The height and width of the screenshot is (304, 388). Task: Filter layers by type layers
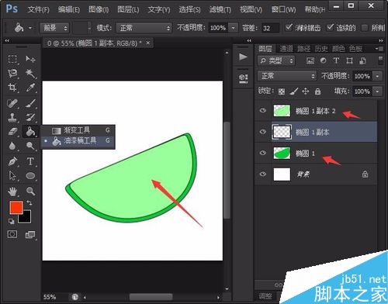(336, 60)
